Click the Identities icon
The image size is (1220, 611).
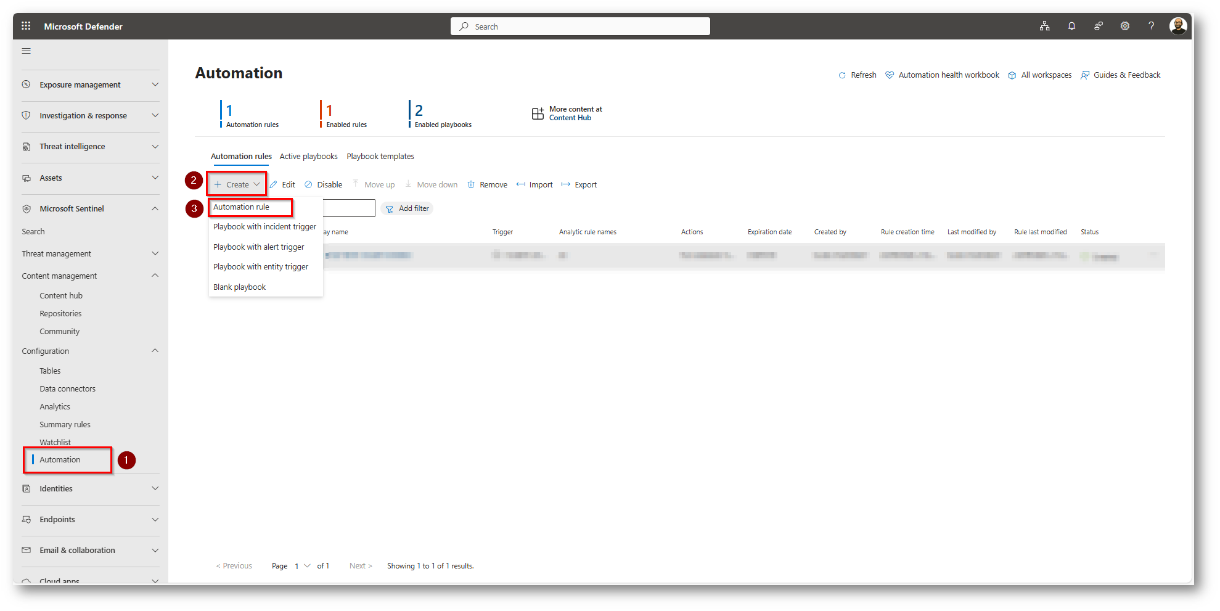point(27,489)
